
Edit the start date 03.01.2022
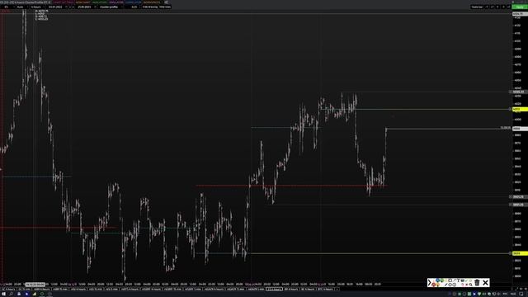[55, 7]
